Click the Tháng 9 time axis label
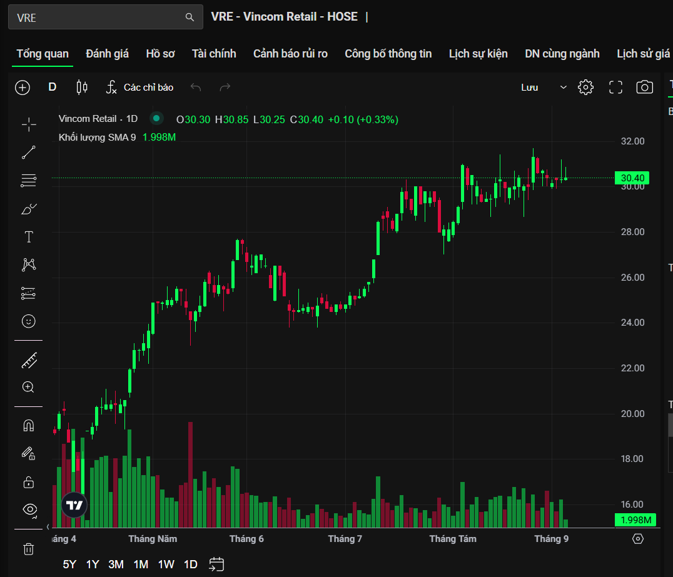The image size is (673, 577). [551, 539]
